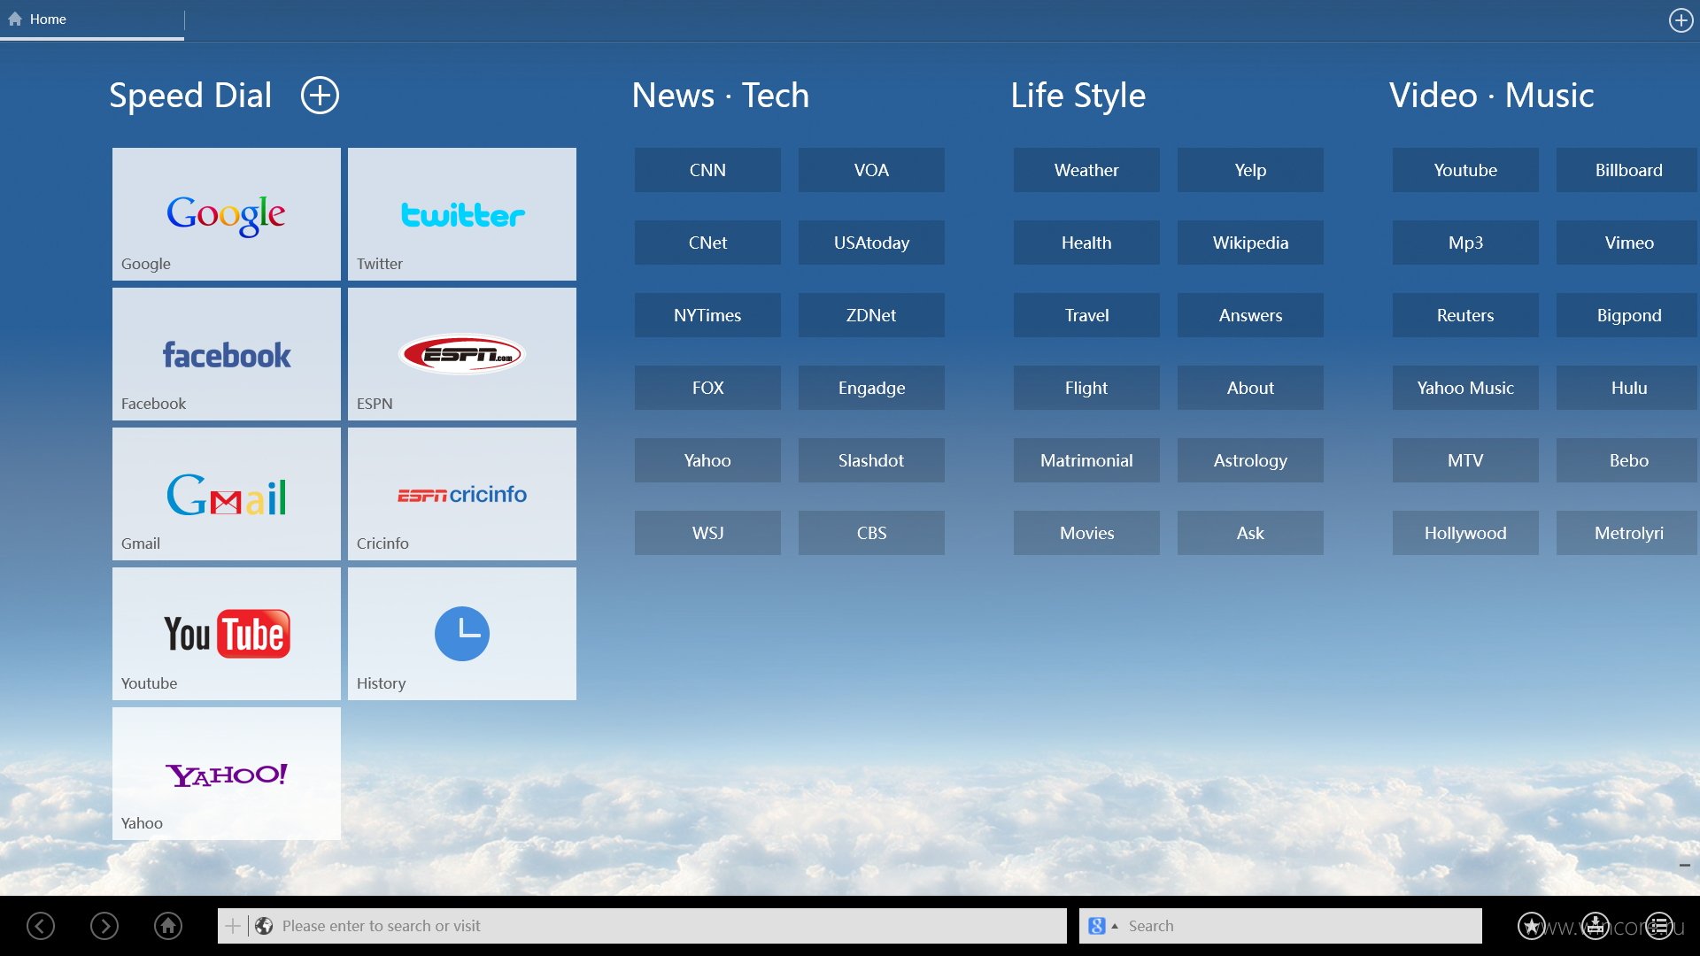
Task: Open the CNN news link
Action: coord(707,170)
